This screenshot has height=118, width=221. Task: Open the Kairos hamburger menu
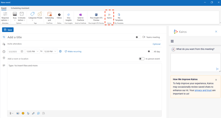click(172, 41)
